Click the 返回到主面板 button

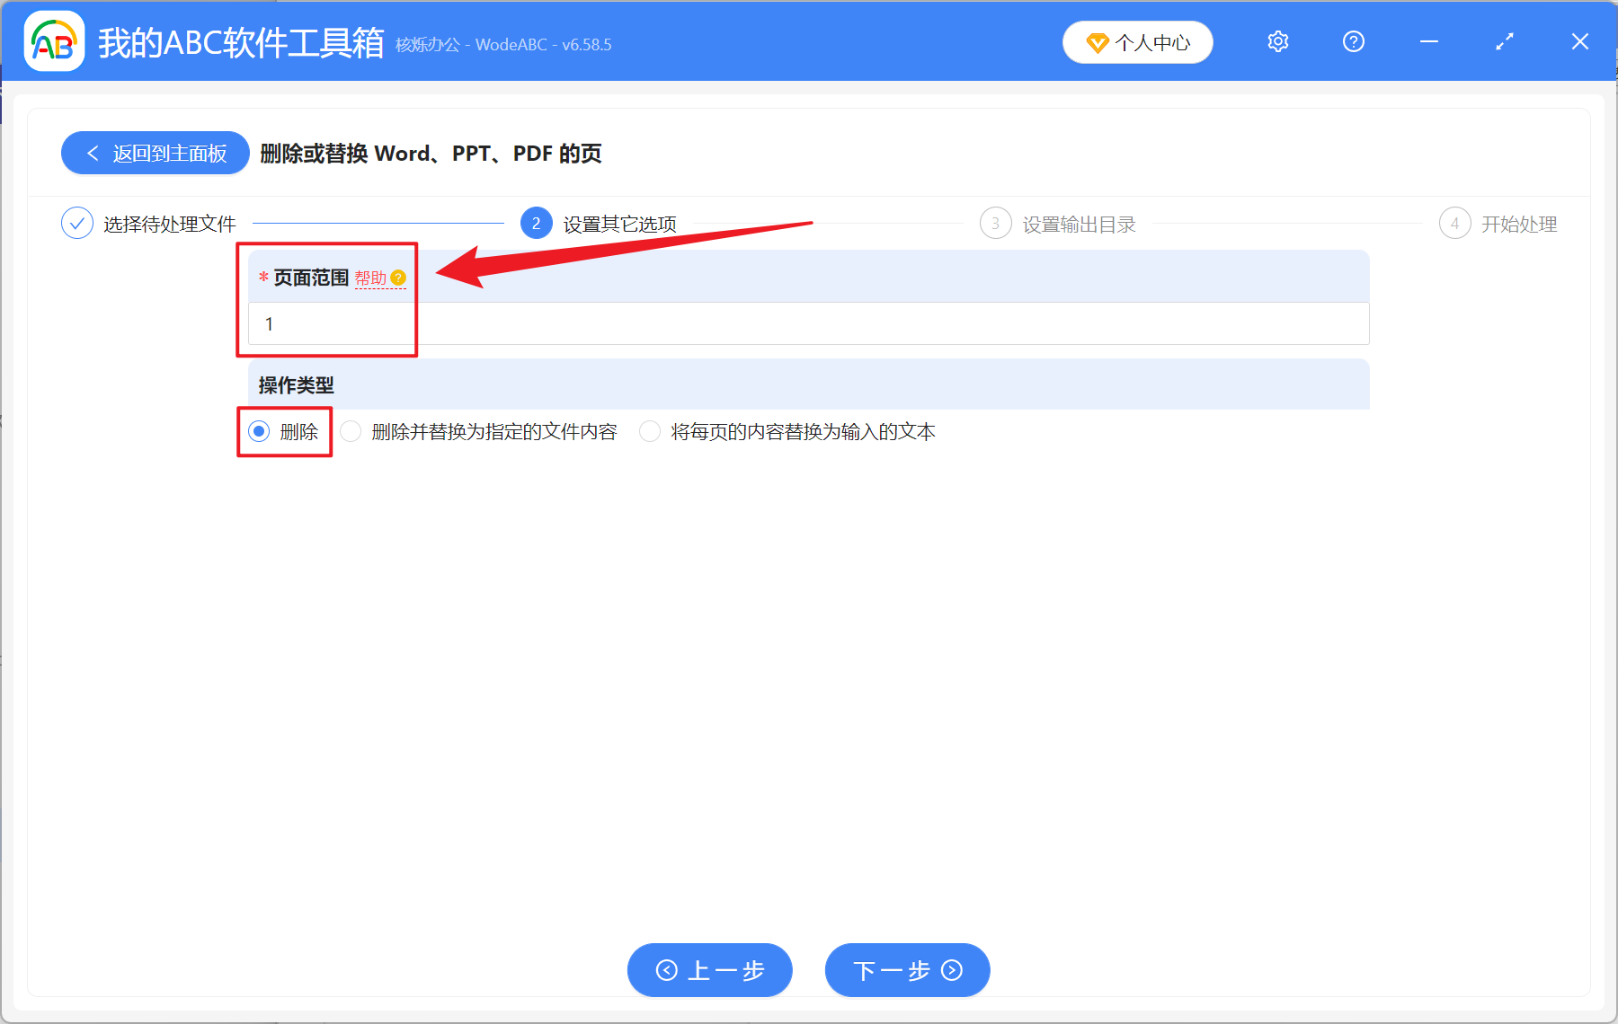tap(155, 153)
